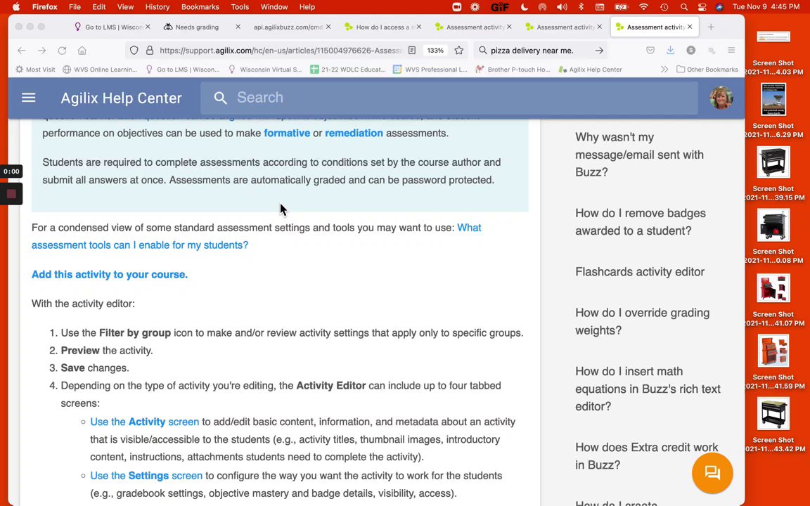The height and width of the screenshot is (506, 810).
Task: Reload the page with the refresh icon
Action: click(x=62, y=50)
